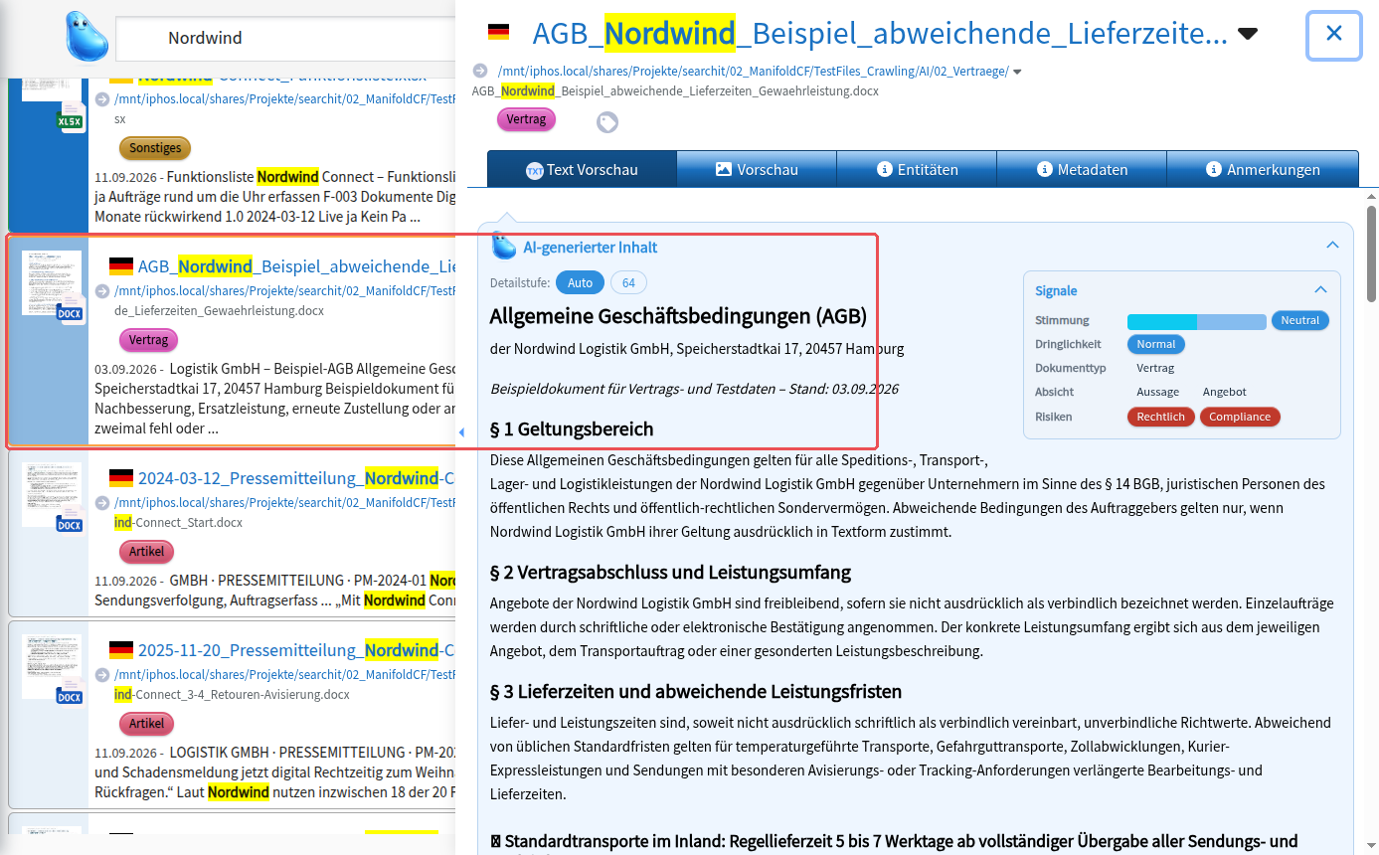Open dropdown caret after the Vertraege path
This screenshot has height=855, width=1379.
[1017, 72]
